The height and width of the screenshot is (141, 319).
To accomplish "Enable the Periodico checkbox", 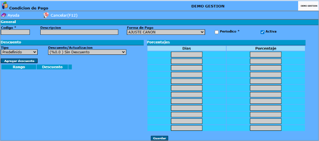I will pos(216,32).
